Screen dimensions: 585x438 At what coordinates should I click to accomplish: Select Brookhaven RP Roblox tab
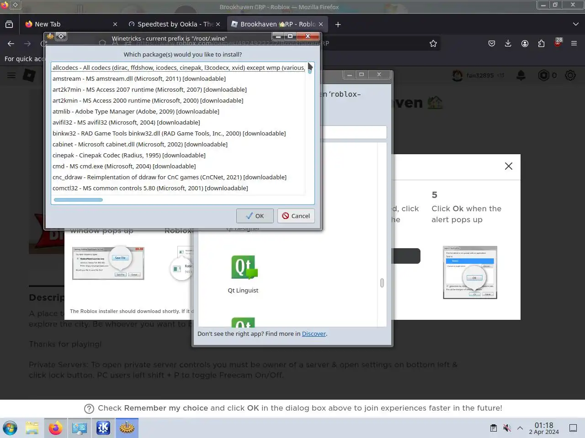pyautogui.click(x=277, y=24)
